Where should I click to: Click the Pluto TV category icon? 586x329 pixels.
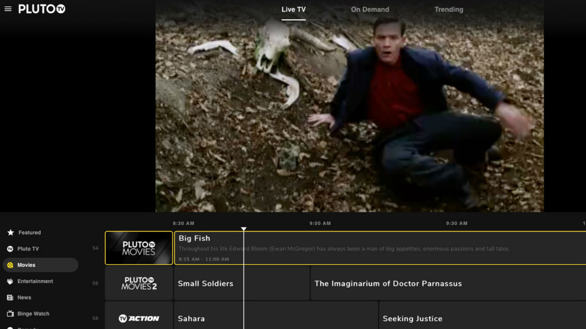[x=10, y=249]
